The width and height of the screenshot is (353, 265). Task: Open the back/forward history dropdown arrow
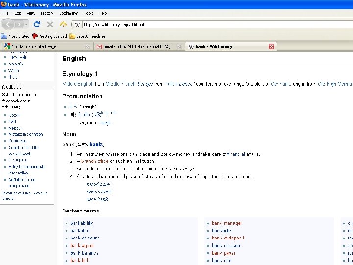point(26,24)
